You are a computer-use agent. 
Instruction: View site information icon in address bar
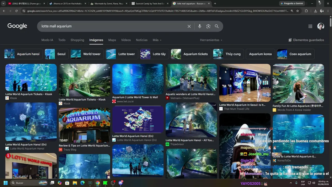(x=24, y=11)
